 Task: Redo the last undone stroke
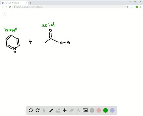tap(37, 110)
